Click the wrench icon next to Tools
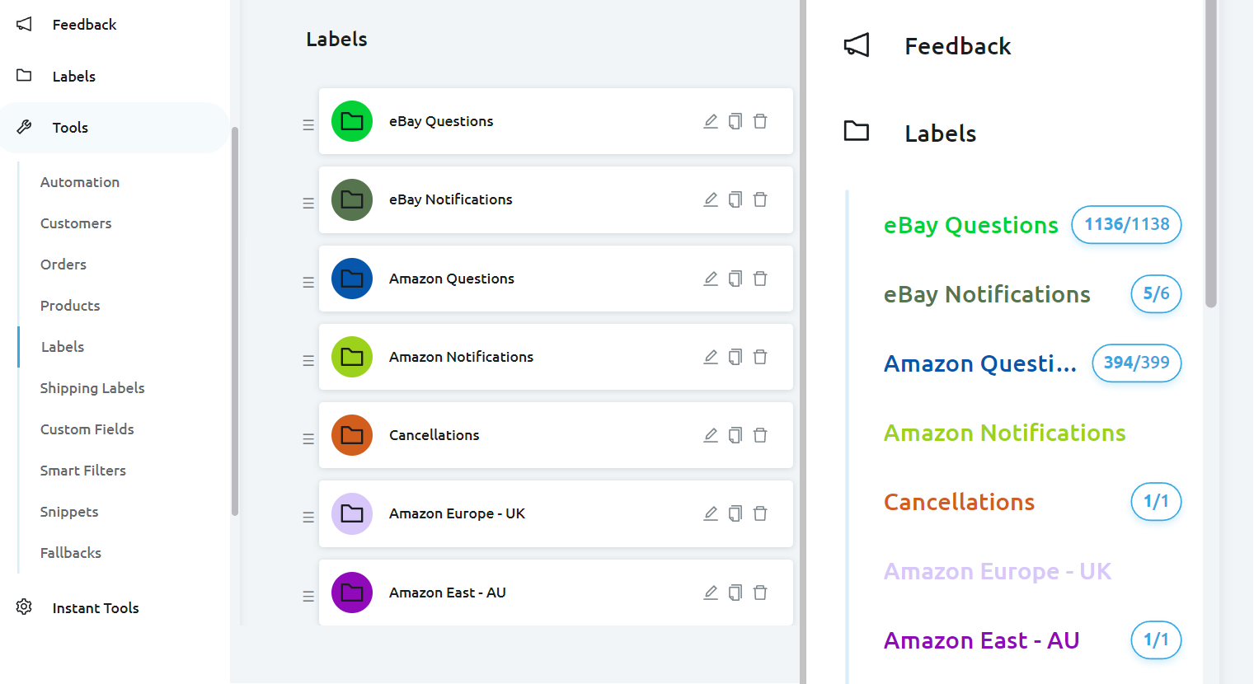This screenshot has width=1254, height=684. click(24, 127)
